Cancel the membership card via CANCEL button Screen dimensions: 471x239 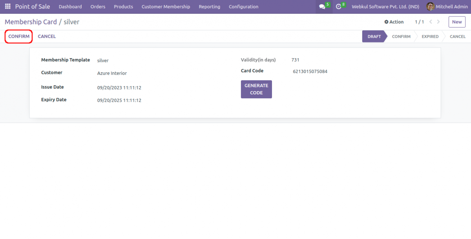pyautogui.click(x=47, y=36)
